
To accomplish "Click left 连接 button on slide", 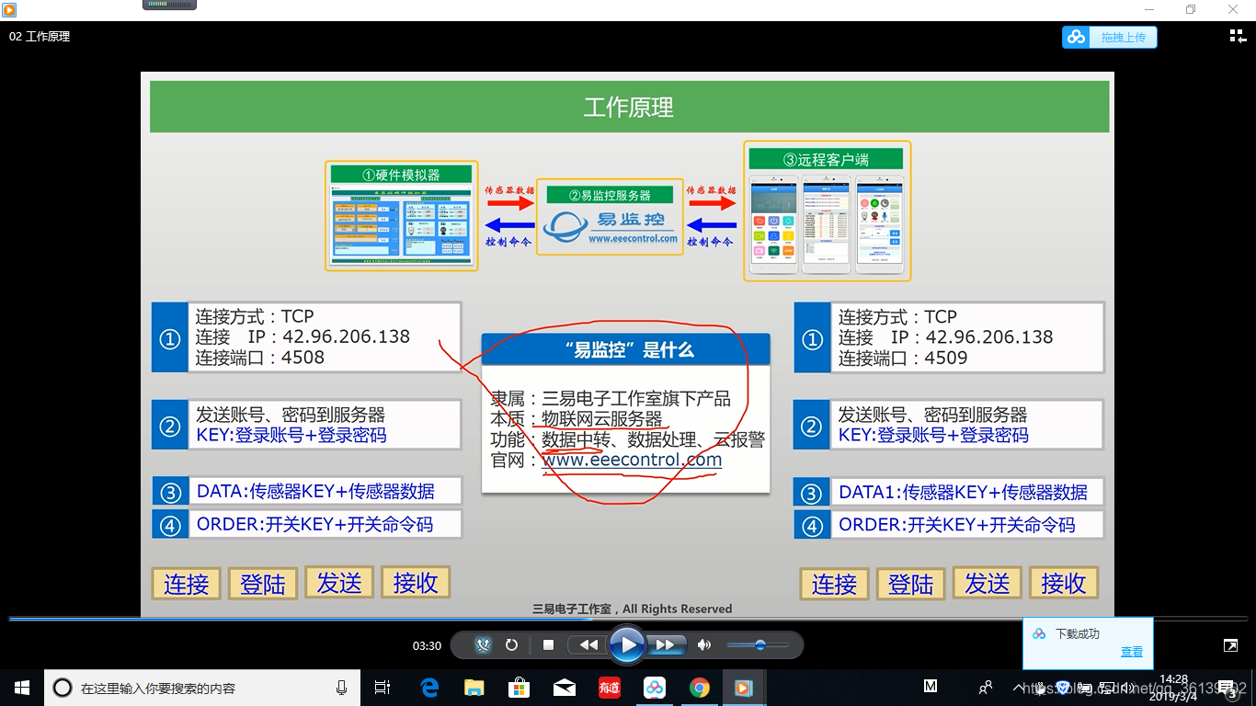I will click(x=187, y=584).
